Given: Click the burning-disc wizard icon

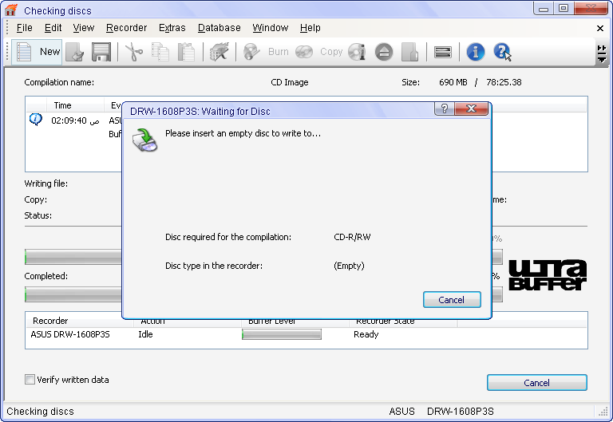Looking at the screenshot, I should (219, 52).
